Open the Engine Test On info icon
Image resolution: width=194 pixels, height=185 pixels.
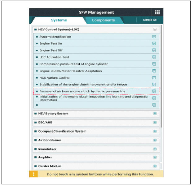coord(154,44)
